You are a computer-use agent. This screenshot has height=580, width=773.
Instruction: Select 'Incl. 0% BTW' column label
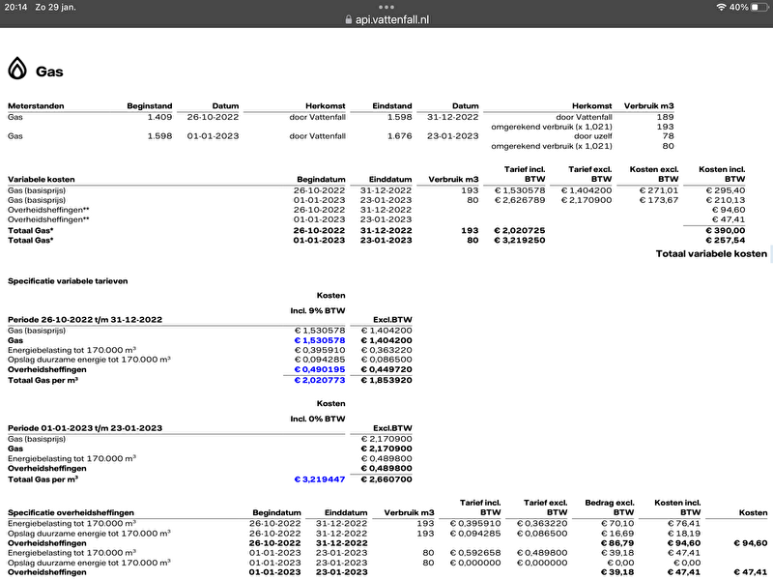click(x=318, y=419)
